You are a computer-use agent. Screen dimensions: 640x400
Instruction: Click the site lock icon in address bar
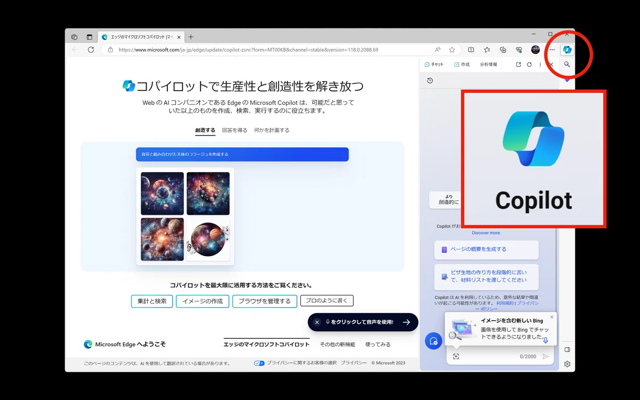point(110,50)
